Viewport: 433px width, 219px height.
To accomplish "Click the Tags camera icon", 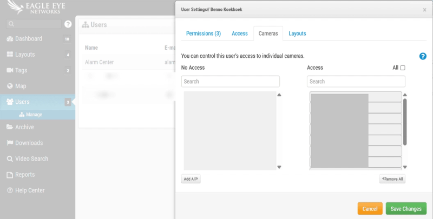I will click(x=10, y=70).
